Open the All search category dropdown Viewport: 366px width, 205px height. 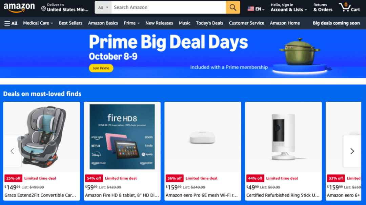point(103,7)
